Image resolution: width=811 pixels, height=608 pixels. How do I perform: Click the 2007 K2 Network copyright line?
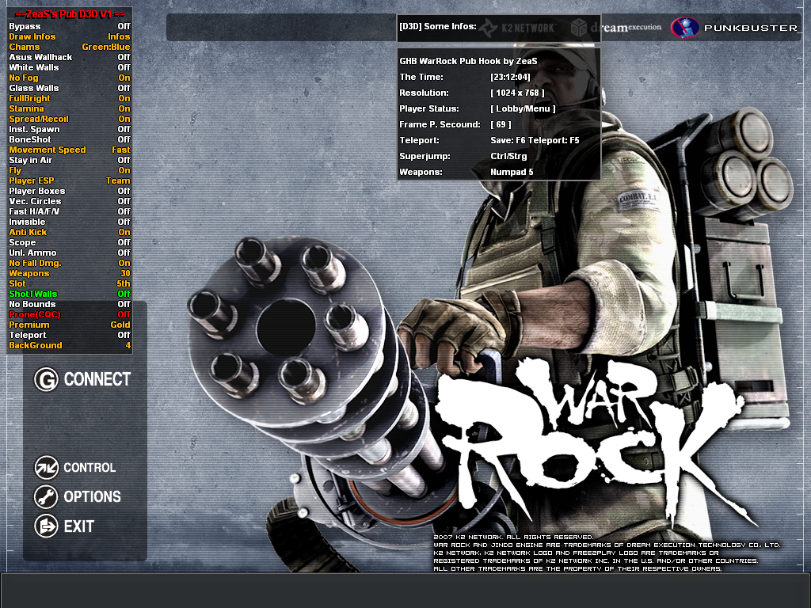point(513,538)
